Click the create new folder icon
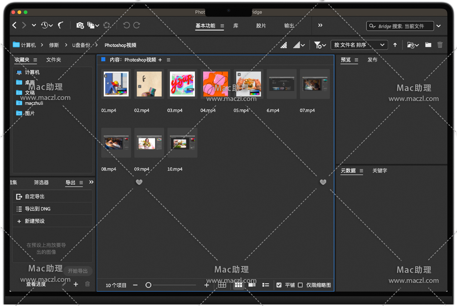Image resolution: width=457 pixels, height=306 pixels. coord(428,45)
